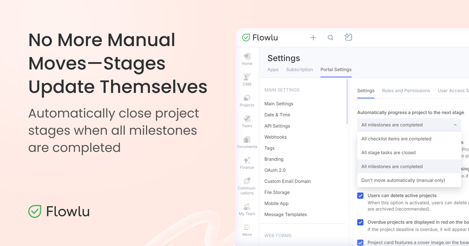Click the WEB FORMS section header

[x=278, y=236]
